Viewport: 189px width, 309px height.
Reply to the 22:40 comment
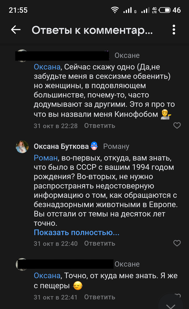pyautogui.click(x=100, y=244)
